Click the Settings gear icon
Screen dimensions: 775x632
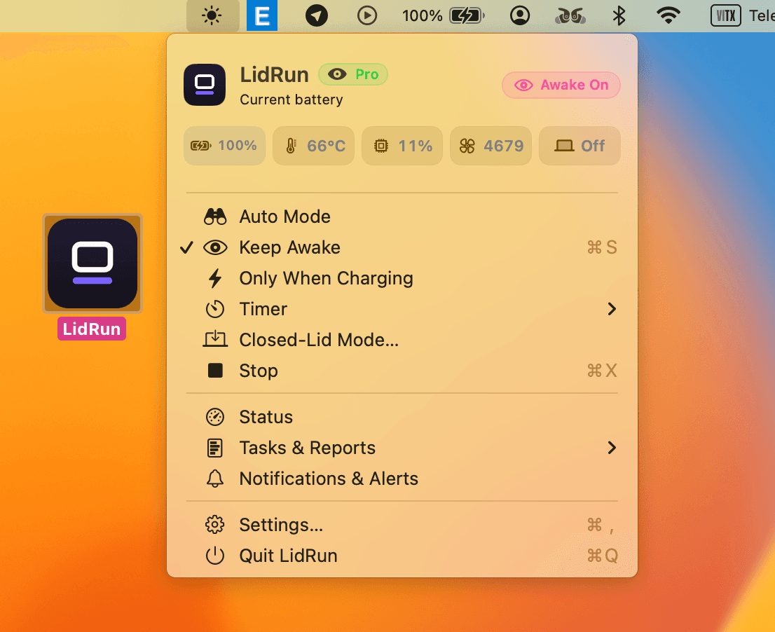[x=215, y=524]
